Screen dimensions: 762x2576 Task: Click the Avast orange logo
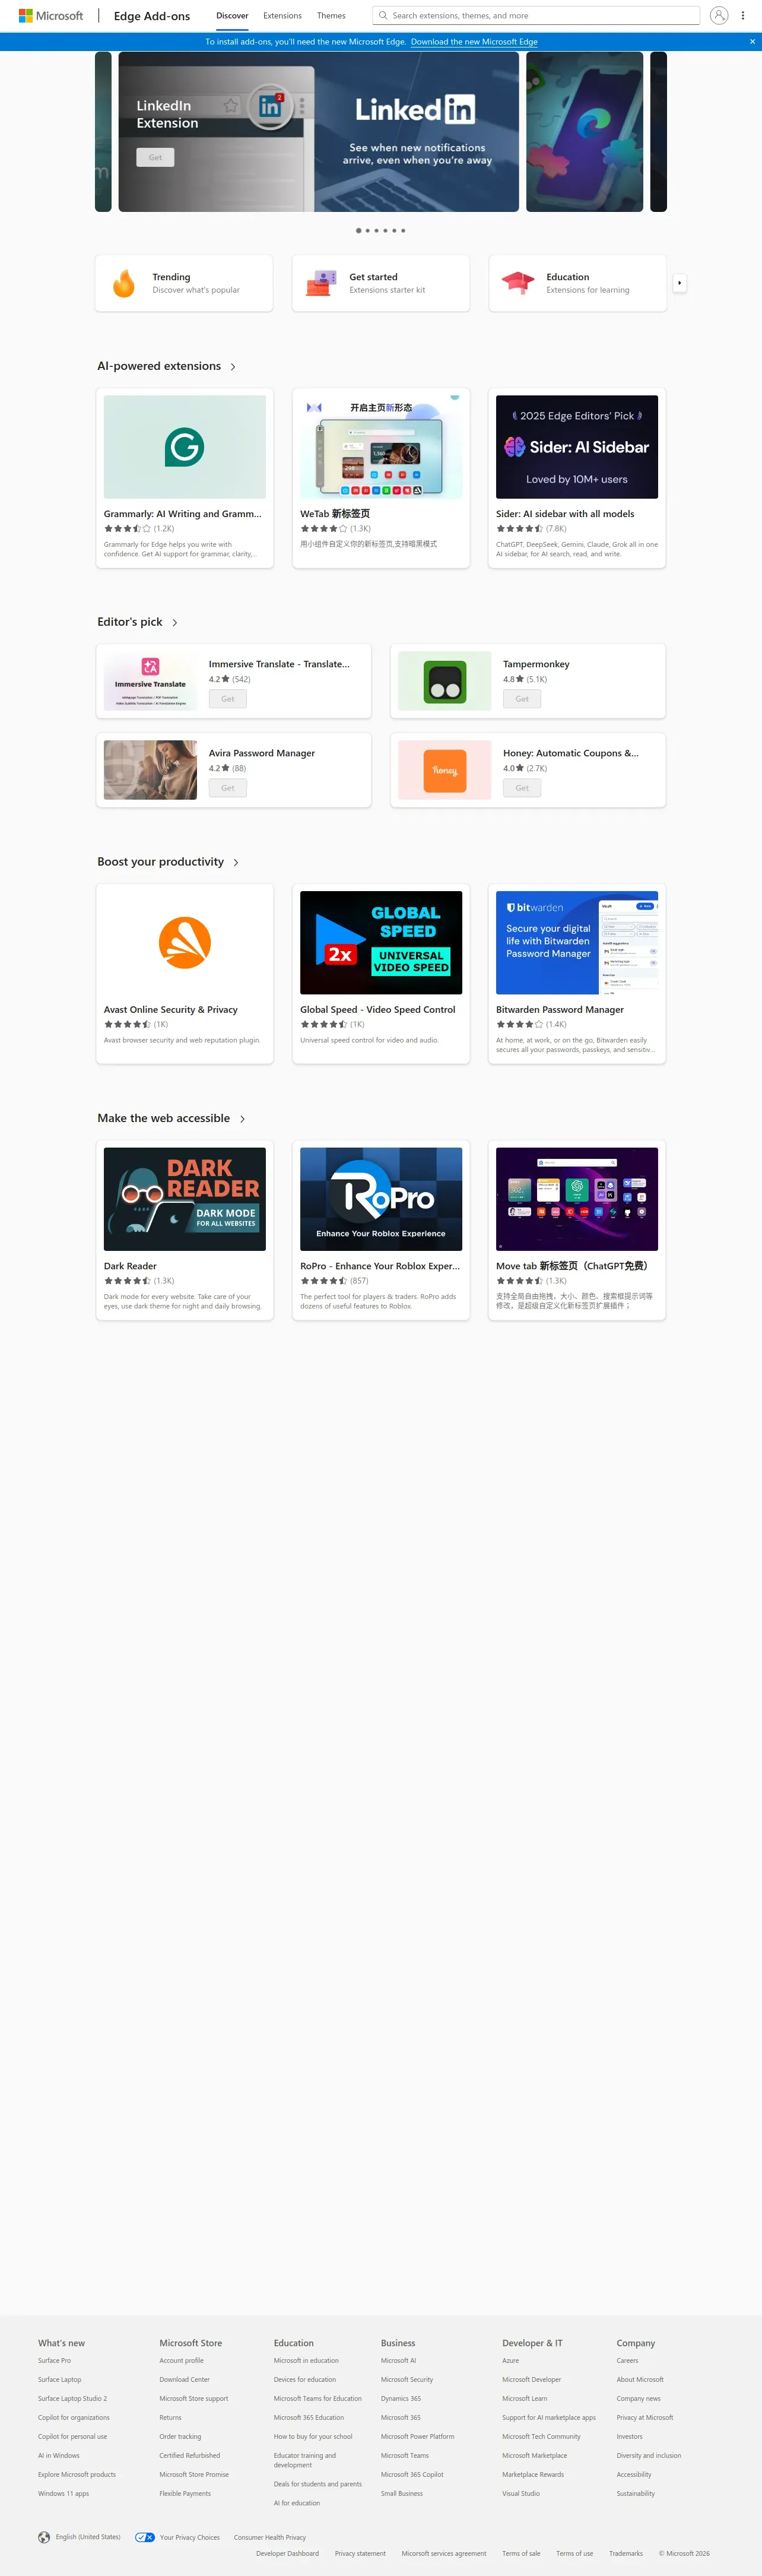coord(185,942)
